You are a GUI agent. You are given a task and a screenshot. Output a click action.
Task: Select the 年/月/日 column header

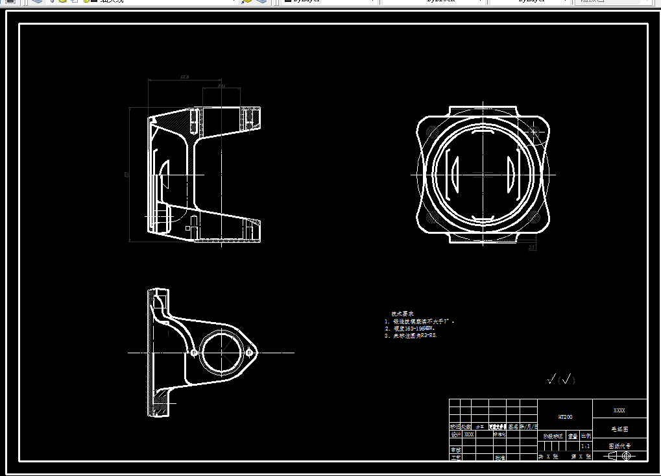[x=529, y=427]
